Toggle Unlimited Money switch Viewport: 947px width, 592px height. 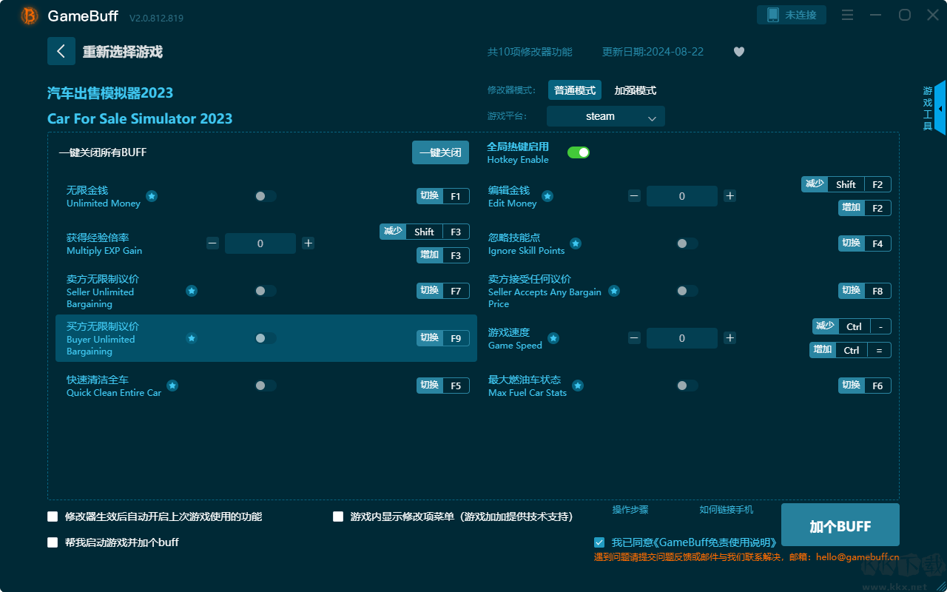pyautogui.click(x=265, y=196)
